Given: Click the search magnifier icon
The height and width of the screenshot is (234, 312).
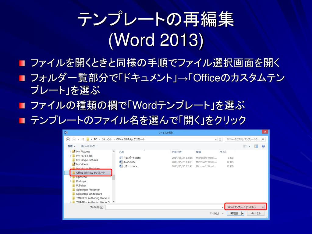Looking at the screenshot, I should click(x=263, y=140).
